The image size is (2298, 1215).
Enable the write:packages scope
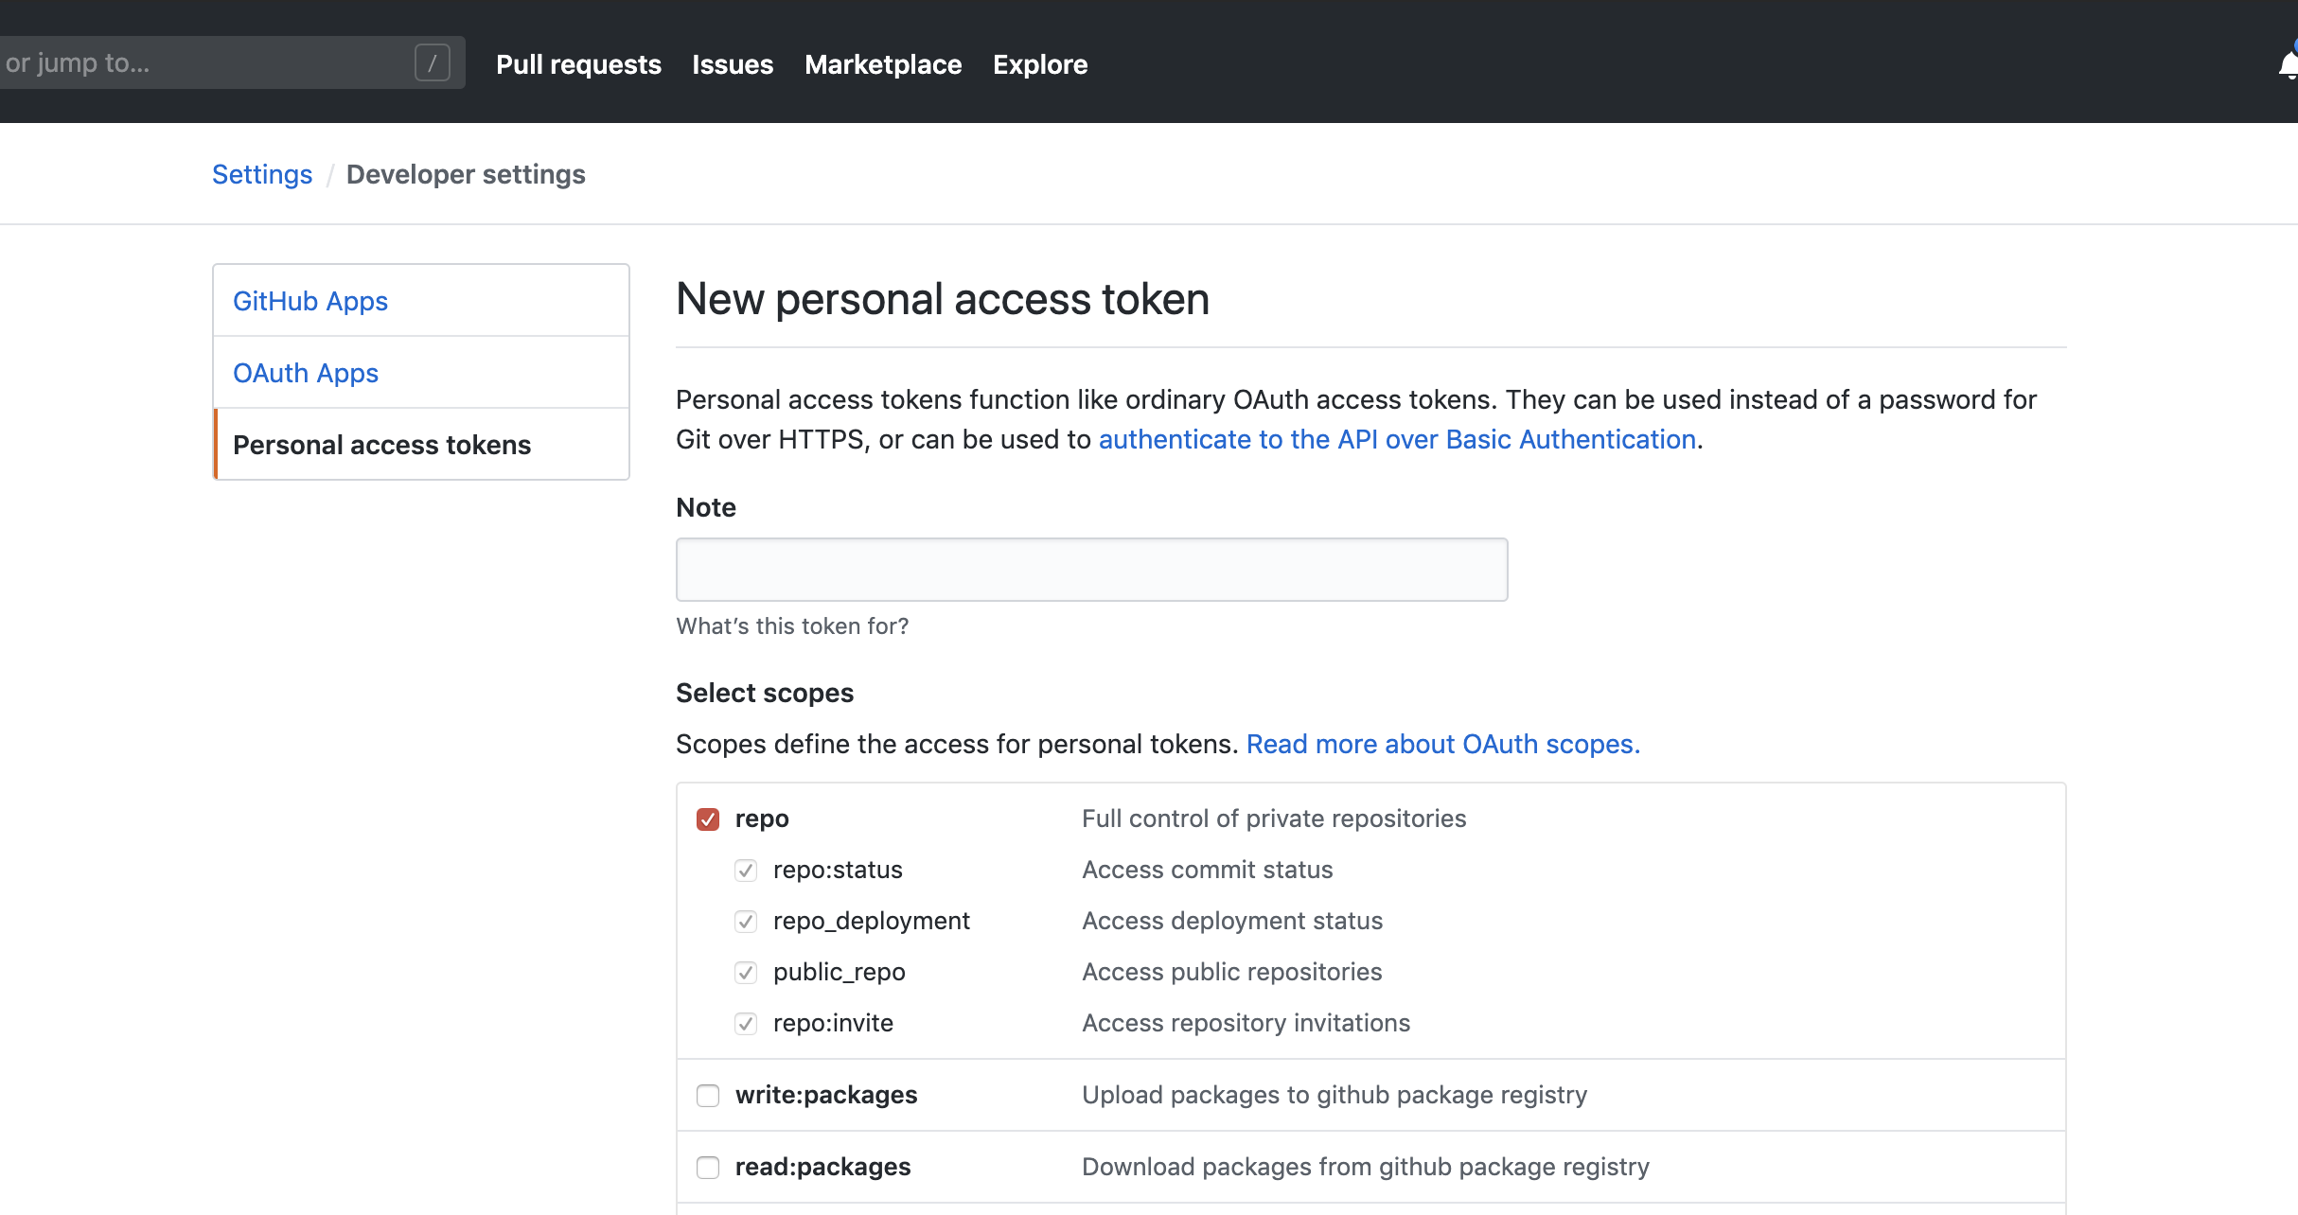tap(708, 1095)
